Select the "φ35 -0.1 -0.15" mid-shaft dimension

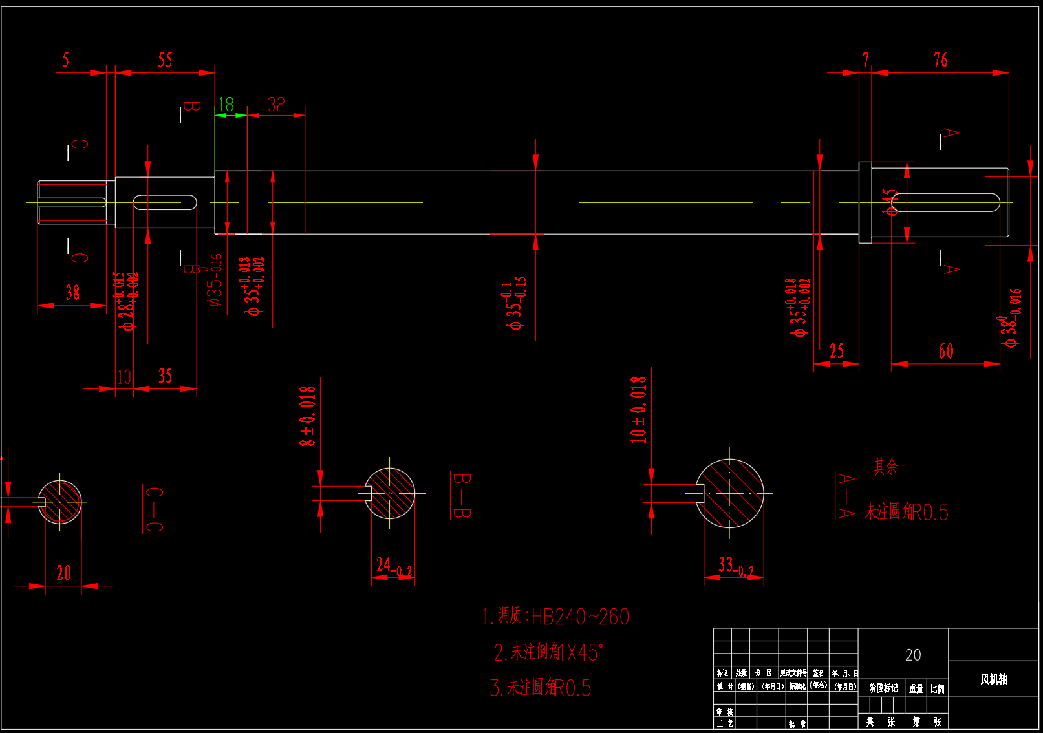click(516, 303)
